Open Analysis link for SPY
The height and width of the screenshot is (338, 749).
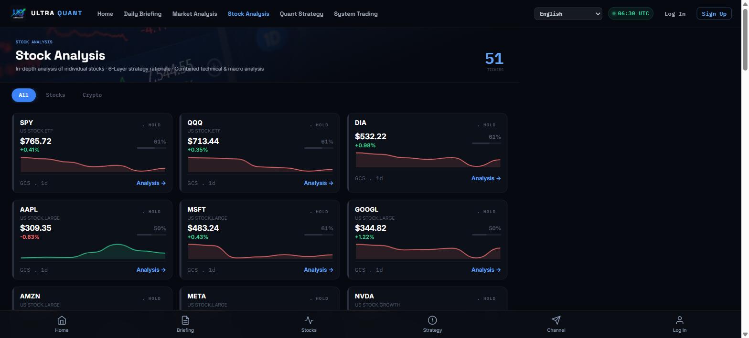151,183
